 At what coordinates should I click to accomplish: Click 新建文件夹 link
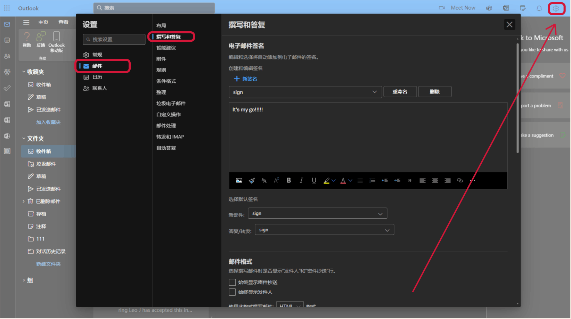pyautogui.click(x=48, y=264)
